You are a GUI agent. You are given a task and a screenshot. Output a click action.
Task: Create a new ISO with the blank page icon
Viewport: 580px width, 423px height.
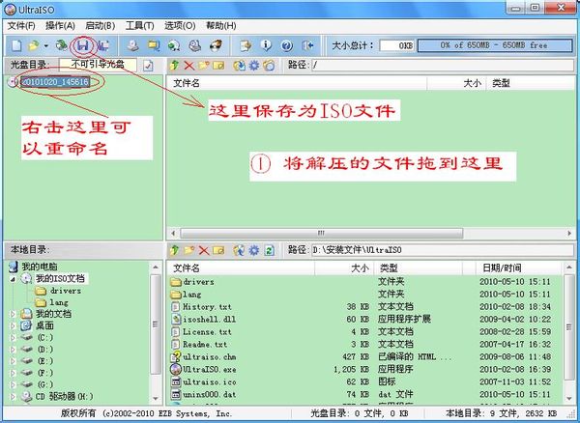tap(15, 45)
